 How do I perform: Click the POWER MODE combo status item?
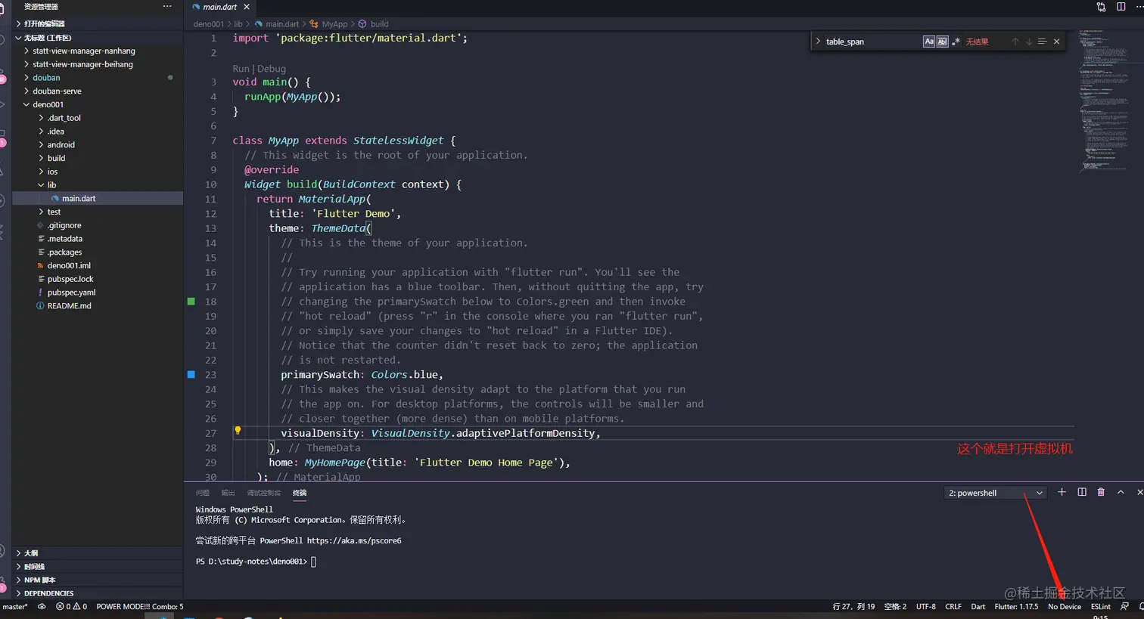[x=140, y=607]
